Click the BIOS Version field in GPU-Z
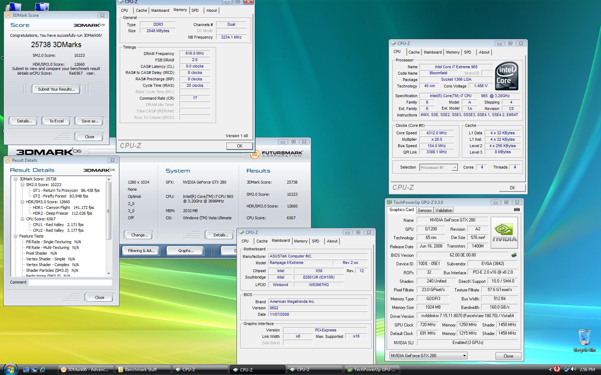The height and width of the screenshot is (375, 601). 463,255
